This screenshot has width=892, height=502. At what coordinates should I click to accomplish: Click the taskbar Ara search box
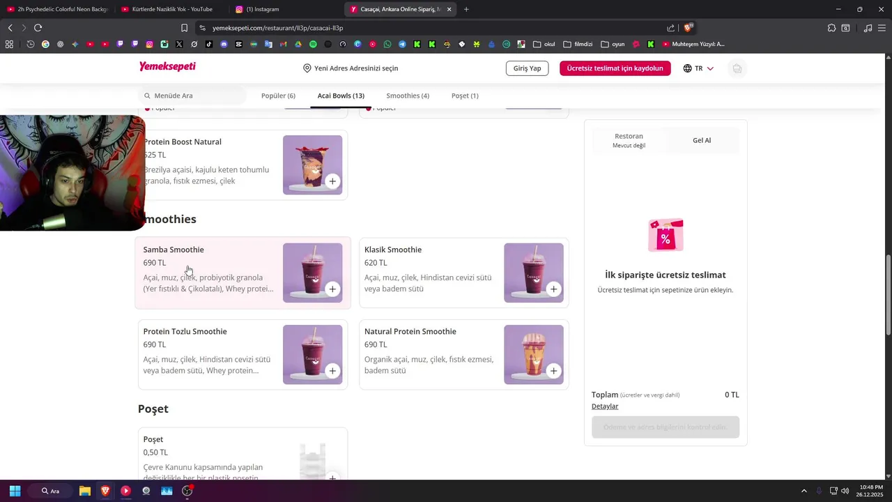tap(50, 491)
